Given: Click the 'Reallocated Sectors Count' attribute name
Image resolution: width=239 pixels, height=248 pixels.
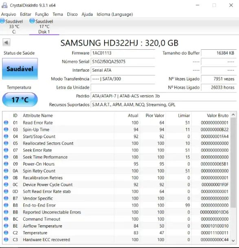Looking at the screenshot, I should 48,143.
